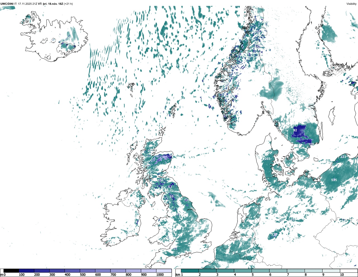Image resolution: width=358 pixels, height=277 pixels.
Task: Click the '(+21 h)' forecast offset
Action: [69, 4]
